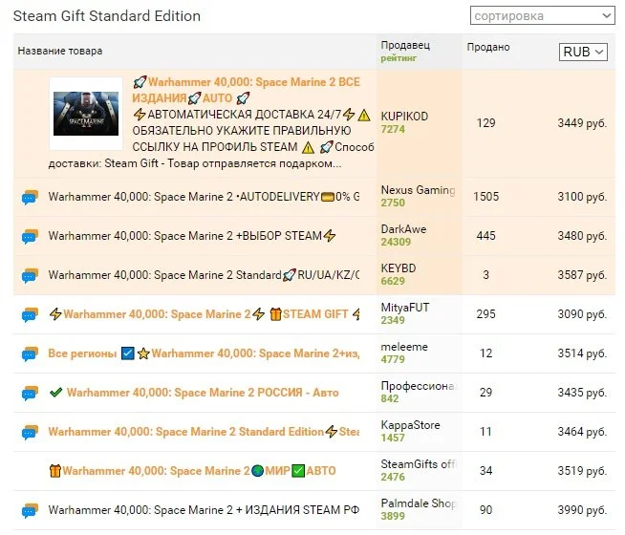Screen dimensions: 625x535
Task: Click the chat icon in DarkAwe row
Action: point(30,236)
